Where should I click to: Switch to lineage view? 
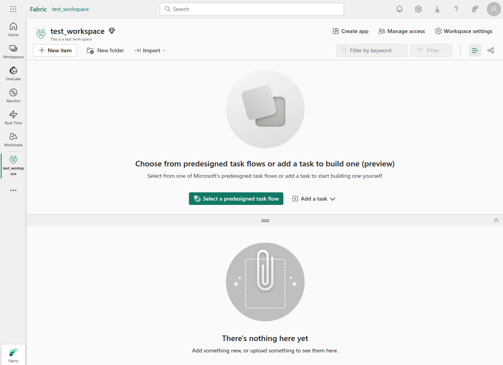[x=491, y=50]
